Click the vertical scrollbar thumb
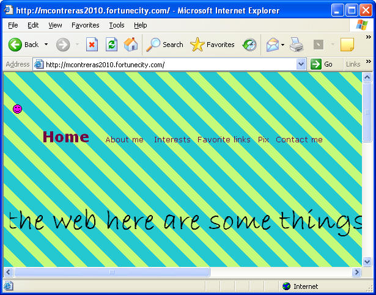The width and height of the screenshot is (376, 295). coord(367,112)
